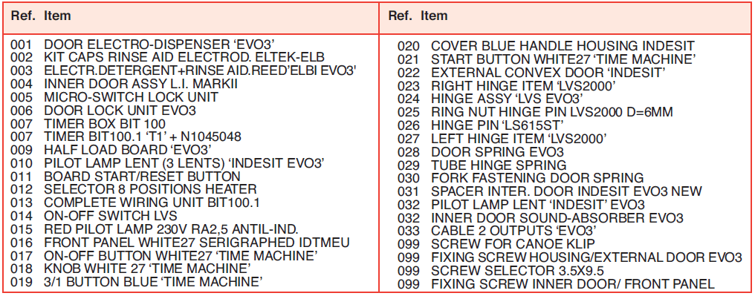Select SELECTOR 8 POSITIONS HEATER entry

click(x=133, y=189)
